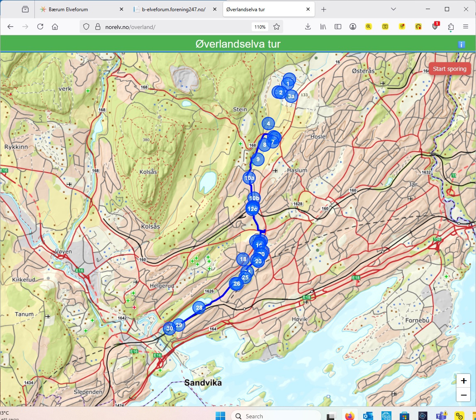
Task: Click the 110% zoom level indicator
Action: 260,27
